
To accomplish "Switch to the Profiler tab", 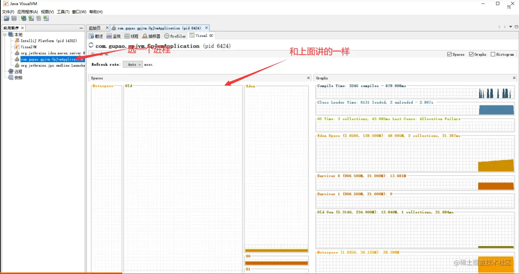I will click(175, 36).
